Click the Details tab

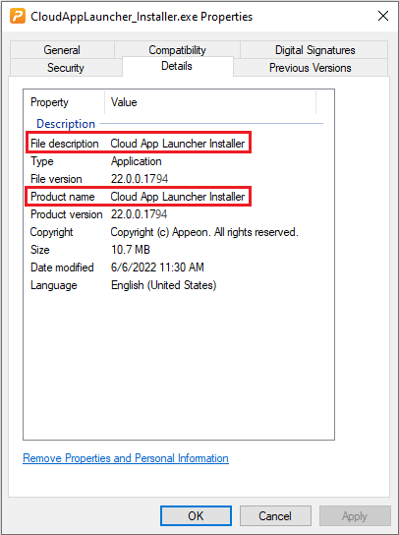pyautogui.click(x=177, y=66)
